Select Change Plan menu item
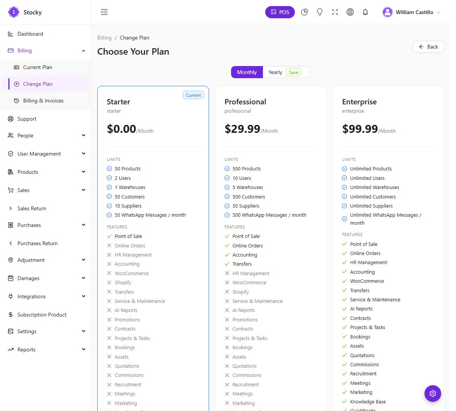The image size is (456, 411). click(46, 84)
